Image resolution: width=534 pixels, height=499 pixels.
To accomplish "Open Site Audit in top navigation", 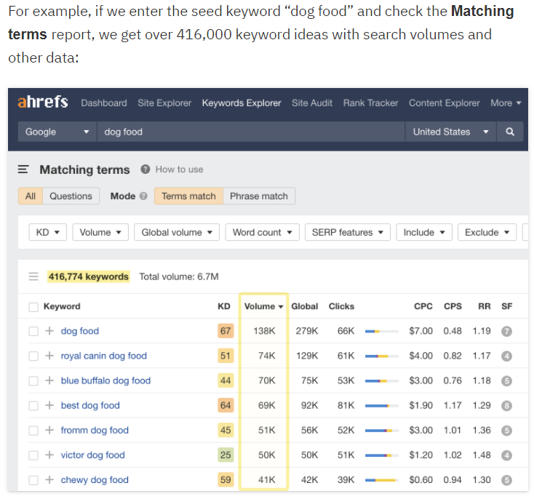I will (x=312, y=103).
